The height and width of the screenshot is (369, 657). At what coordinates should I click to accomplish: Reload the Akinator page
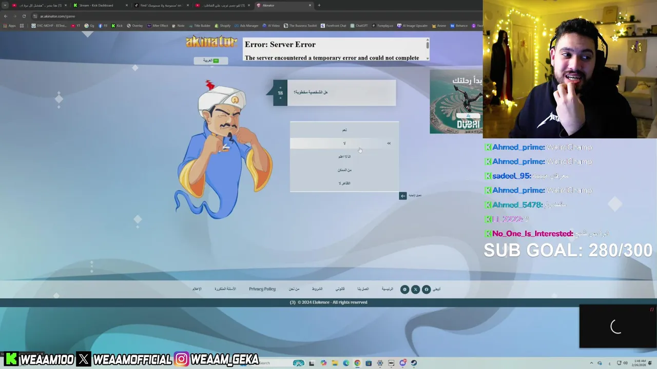click(24, 16)
